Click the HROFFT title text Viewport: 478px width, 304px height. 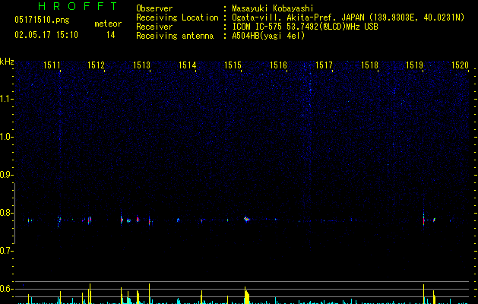[78, 6]
